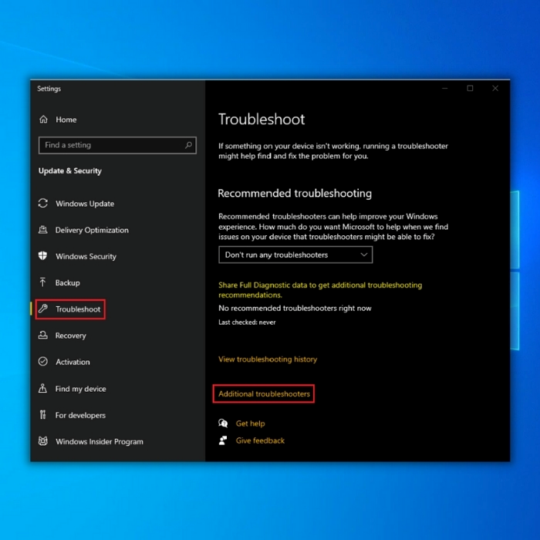This screenshot has height=540, width=540.
Task: Click the Update & Security heading
Action: pos(70,170)
